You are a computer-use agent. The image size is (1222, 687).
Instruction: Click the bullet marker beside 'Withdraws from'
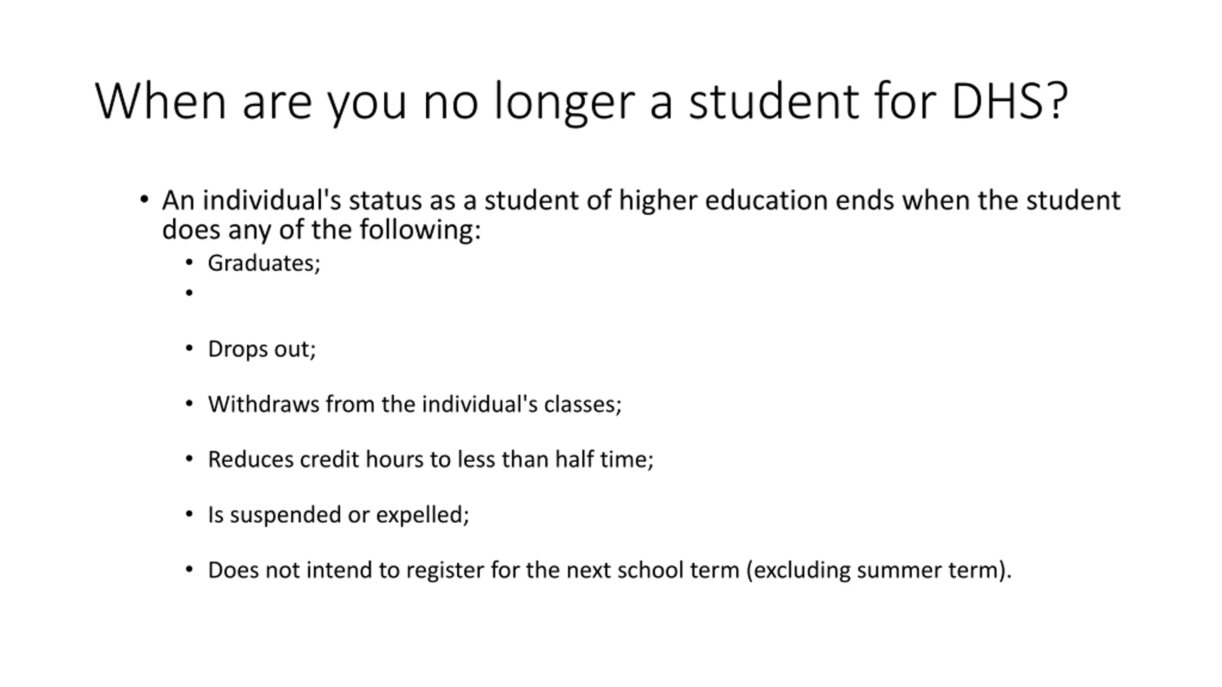189,404
